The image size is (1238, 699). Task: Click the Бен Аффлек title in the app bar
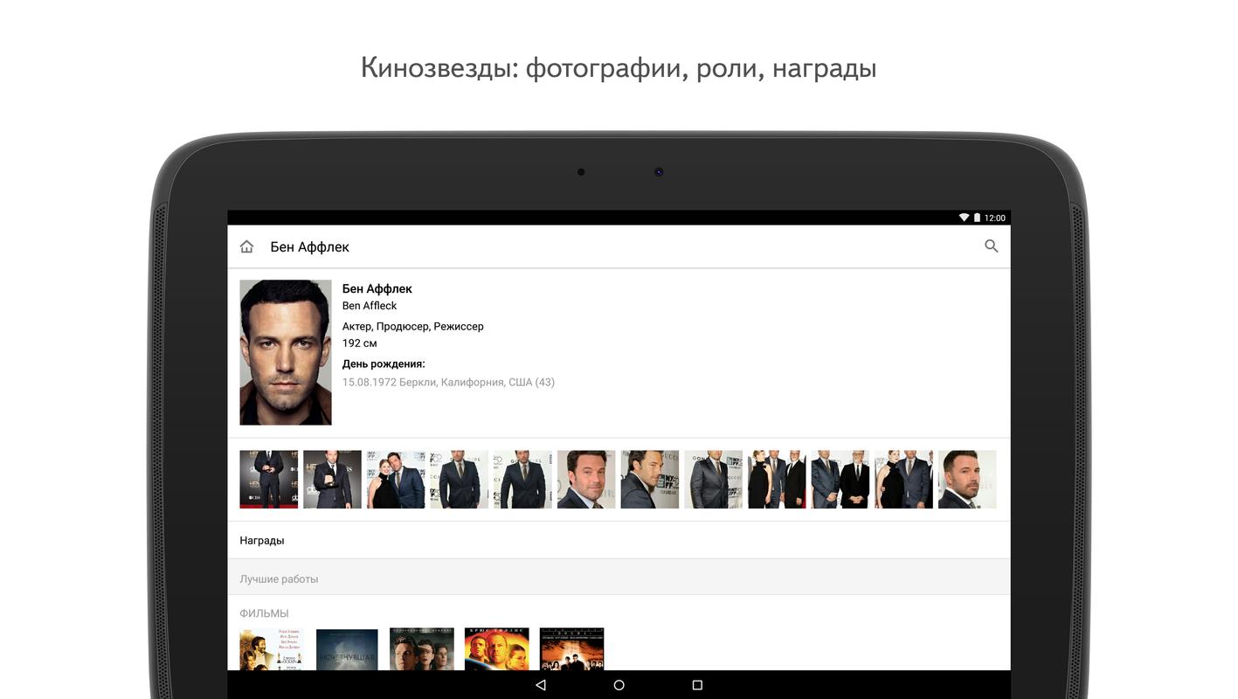point(309,247)
